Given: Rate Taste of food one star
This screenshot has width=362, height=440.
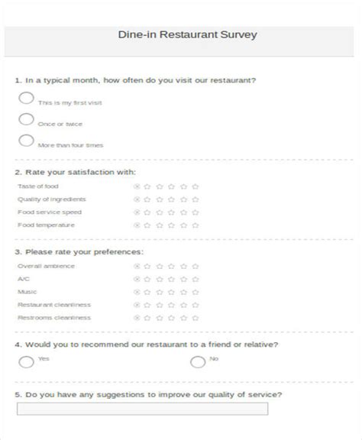Looking at the screenshot, I should click(147, 186).
